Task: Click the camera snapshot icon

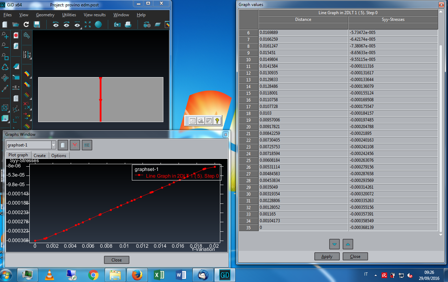Action: tap(117, 24)
